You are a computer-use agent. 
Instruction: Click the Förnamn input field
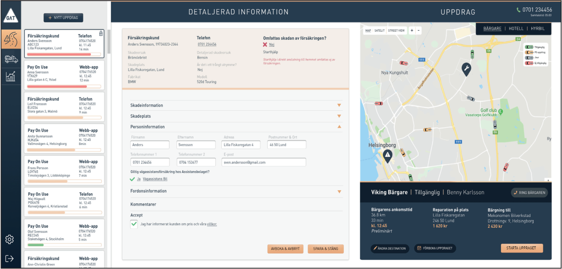pyautogui.click(x=150, y=145)
